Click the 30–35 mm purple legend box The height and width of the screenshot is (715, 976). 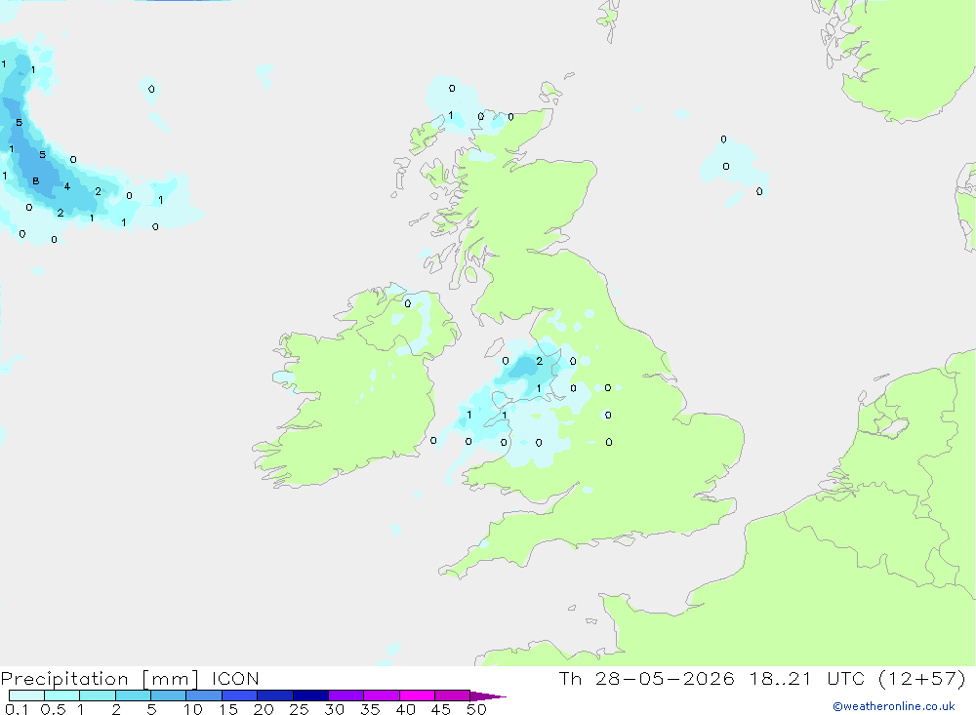point(346,695)
